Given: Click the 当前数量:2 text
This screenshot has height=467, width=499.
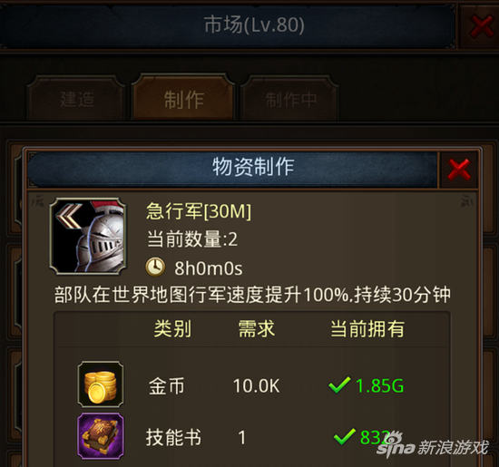Looking at the screenshot, I should tap(192, 238).
